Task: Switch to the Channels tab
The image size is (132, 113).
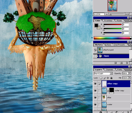Action: tap(109, 70)
